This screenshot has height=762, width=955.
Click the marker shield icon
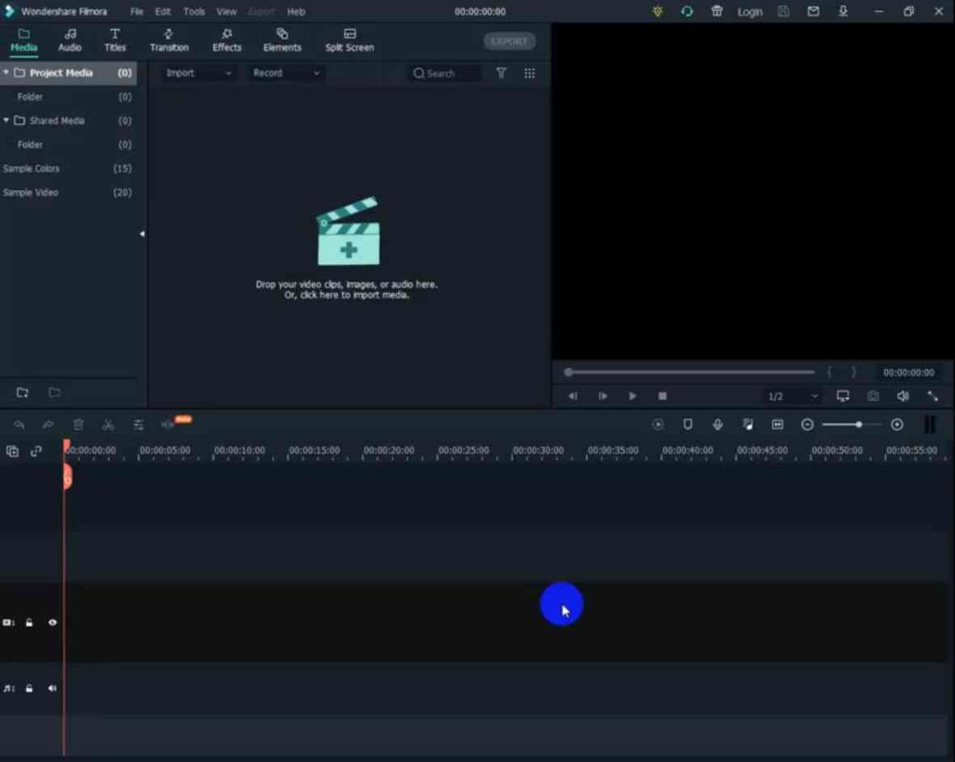pos(687,424)
